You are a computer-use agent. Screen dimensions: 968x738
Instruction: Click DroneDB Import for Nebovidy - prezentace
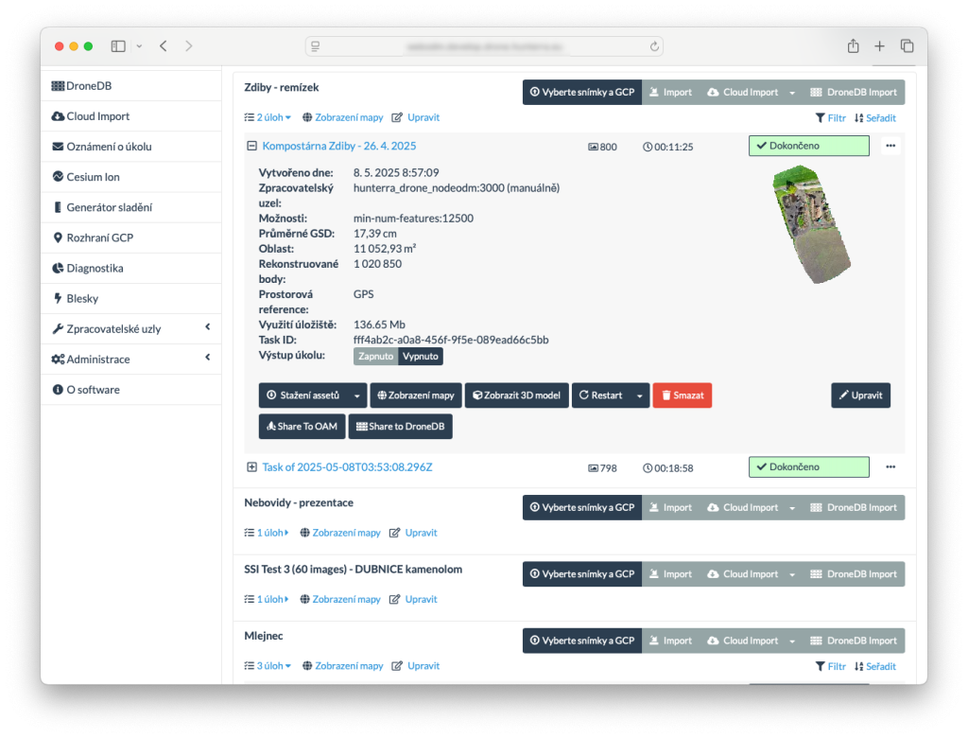pos(854,507)
